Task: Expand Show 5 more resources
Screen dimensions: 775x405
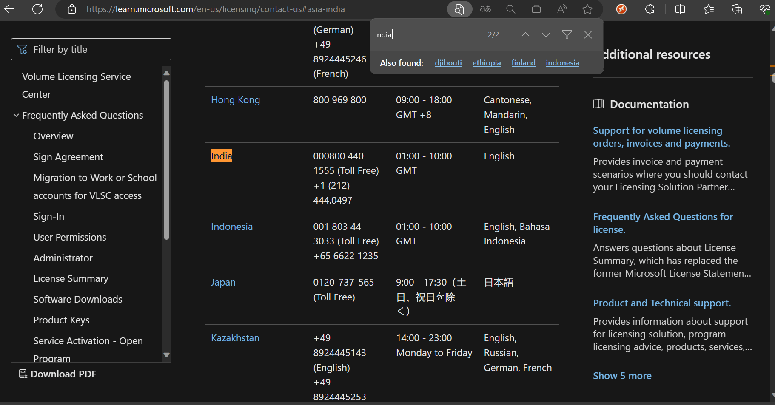Action: click(x=622, y=376)
